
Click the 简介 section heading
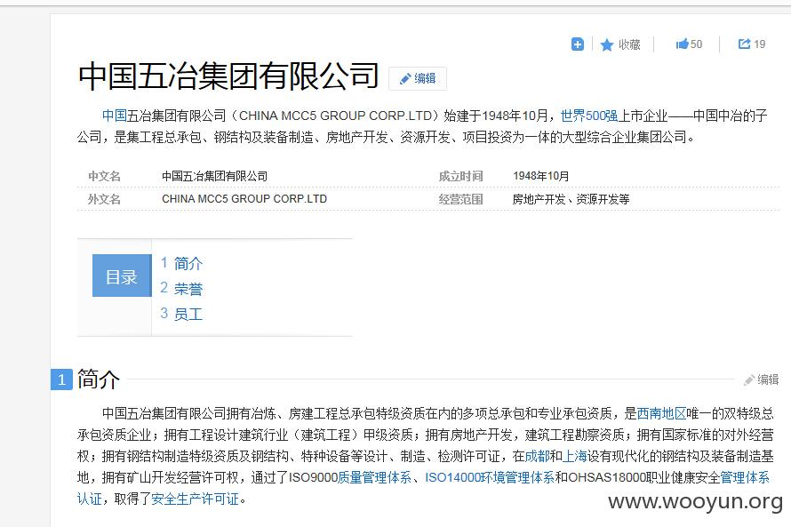[99, 379]
